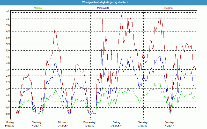Click the date 25.06.17

coord(169,126)
